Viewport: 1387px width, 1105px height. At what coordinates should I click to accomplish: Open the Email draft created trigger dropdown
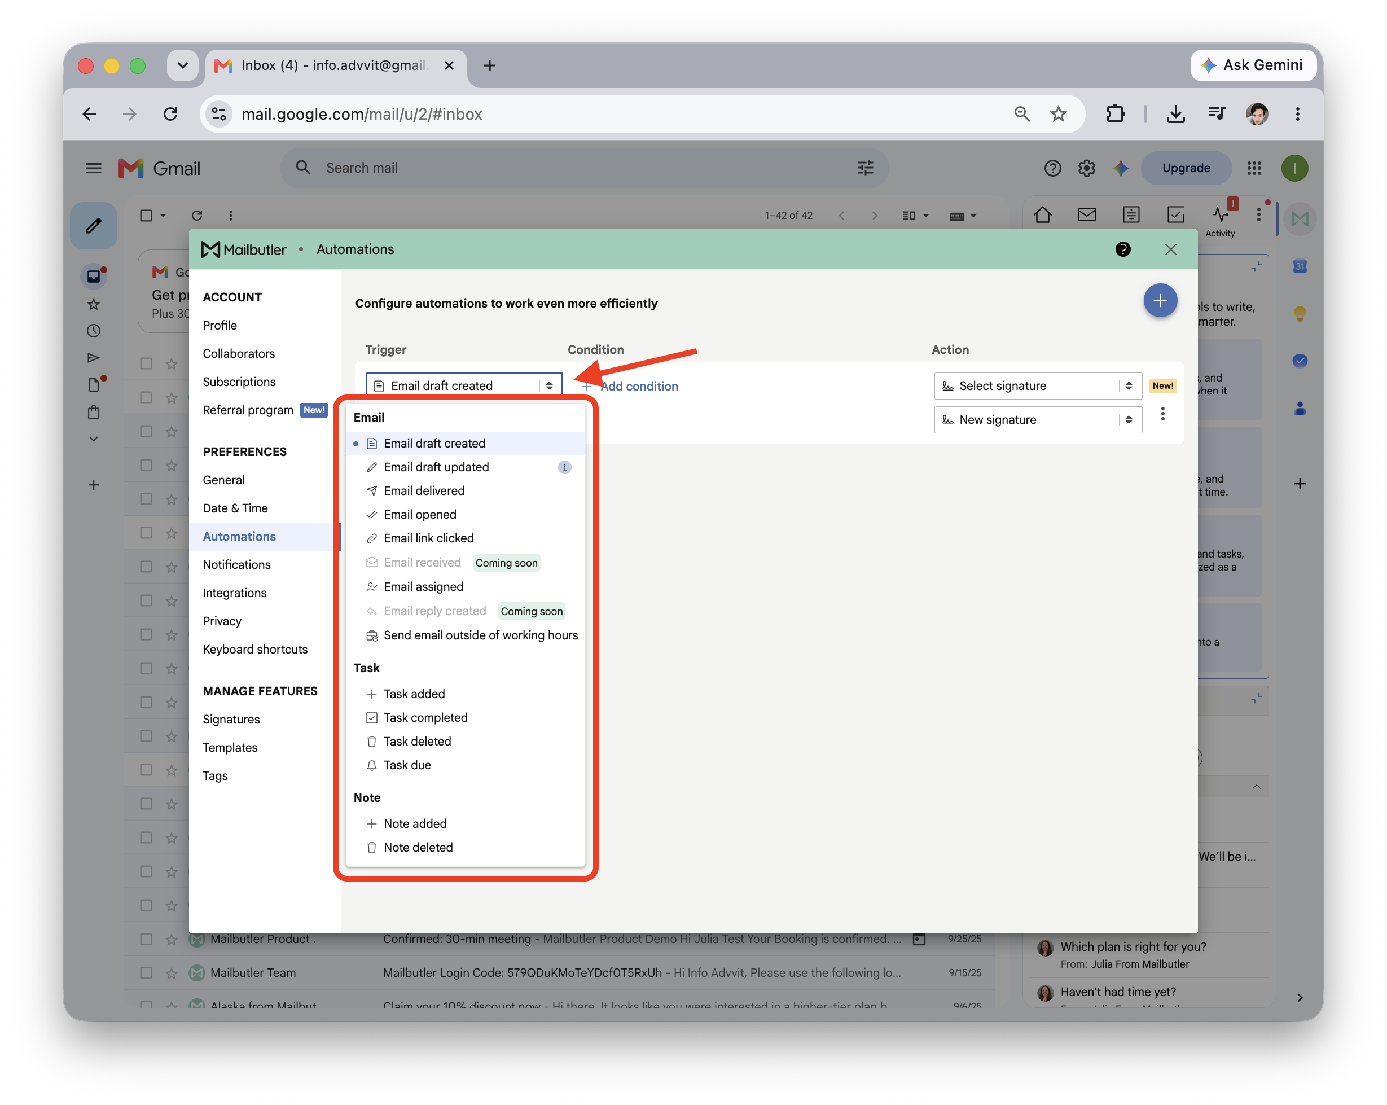pos(464,385)
